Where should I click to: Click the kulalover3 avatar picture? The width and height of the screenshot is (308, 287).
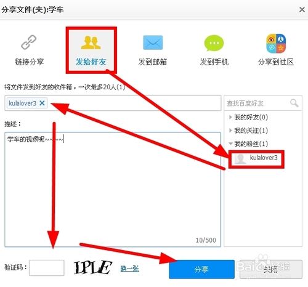click(x=240, y=159)
